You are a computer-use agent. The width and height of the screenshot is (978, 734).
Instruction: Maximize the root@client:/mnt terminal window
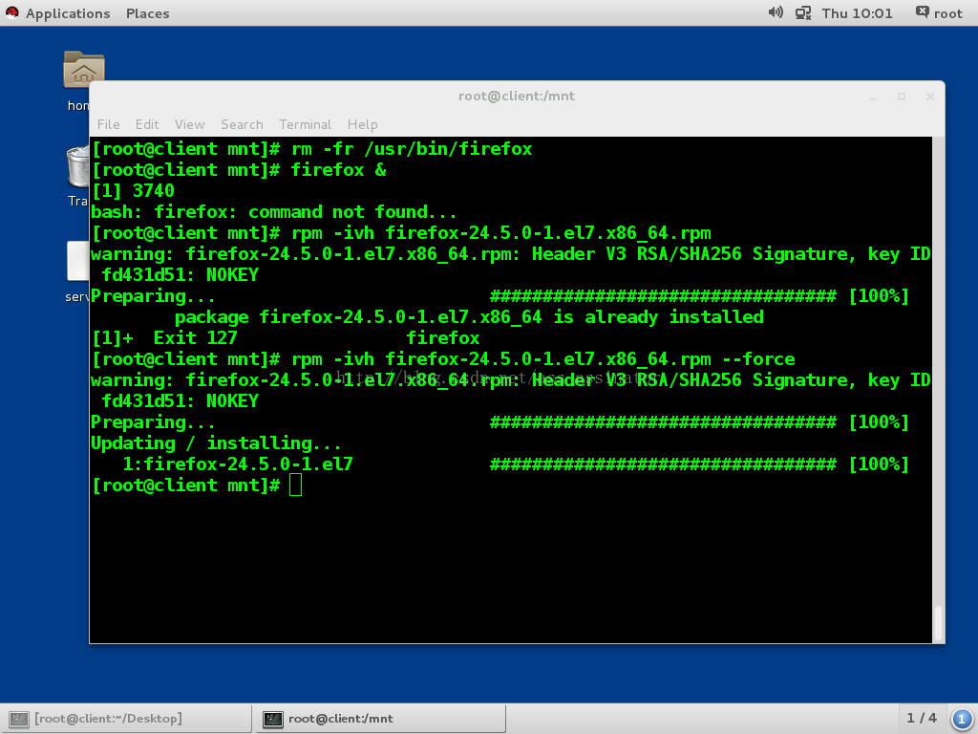902,97
